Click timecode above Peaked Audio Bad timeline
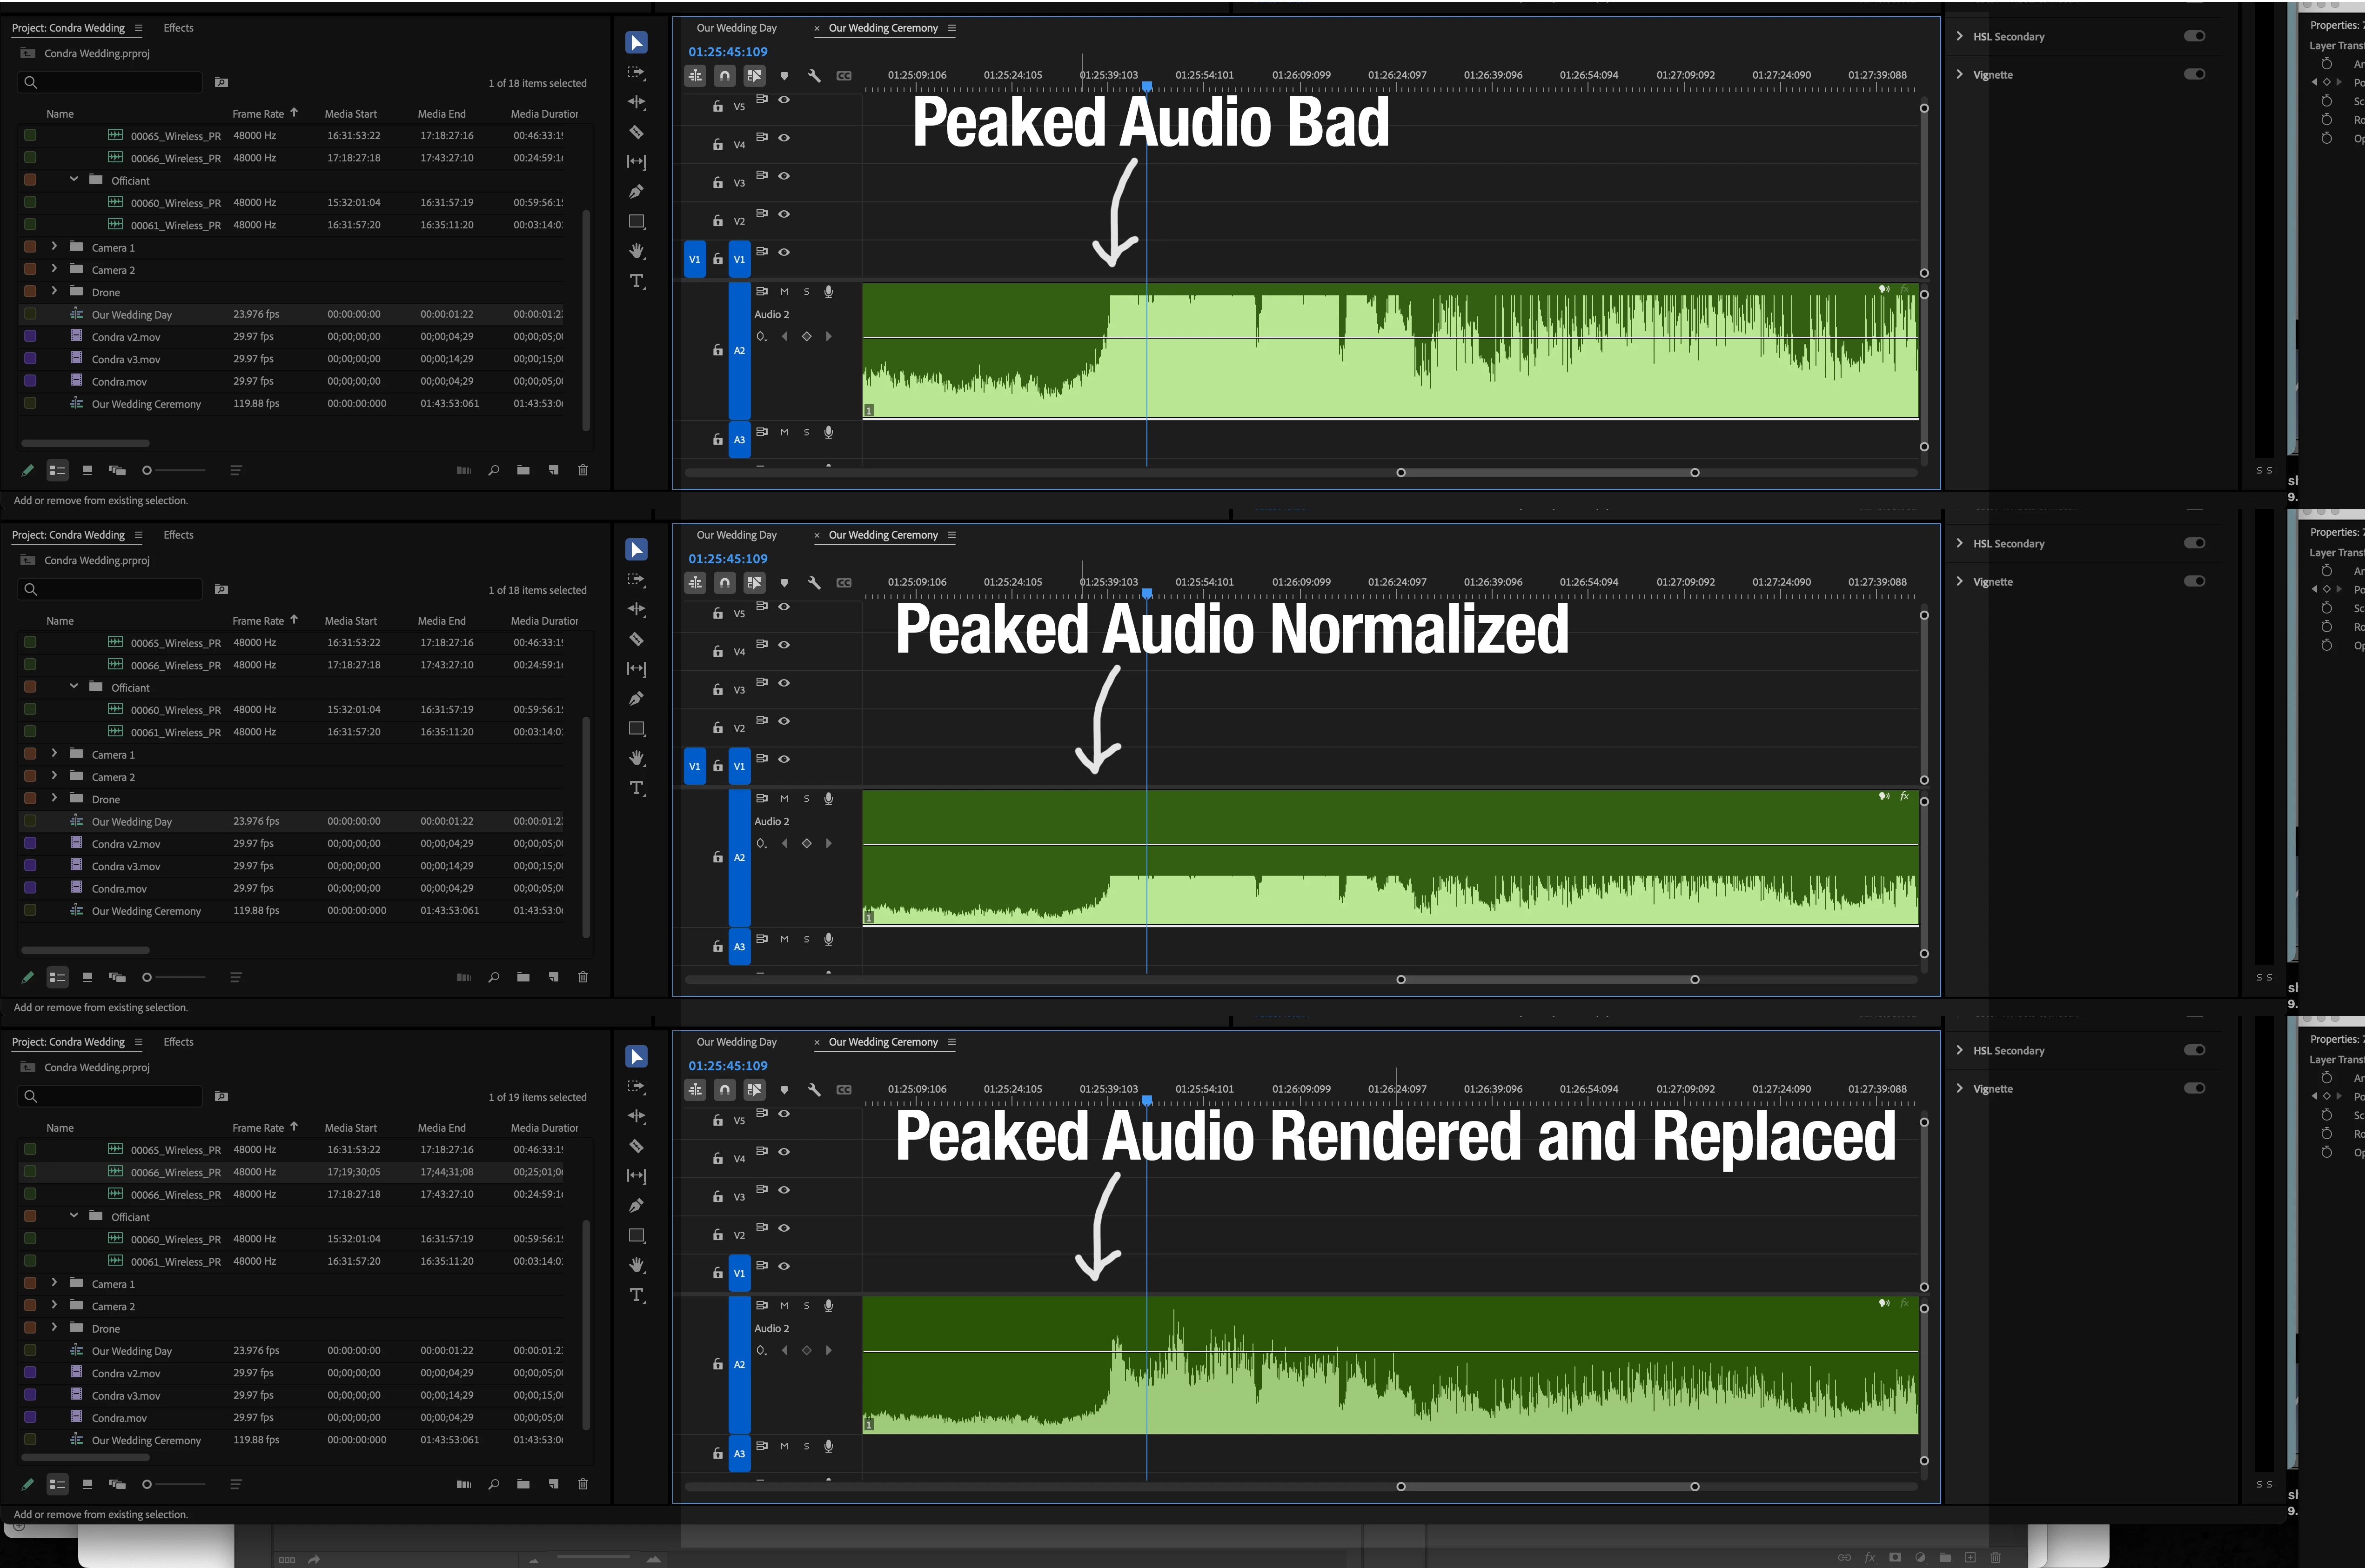 point(727,52)
